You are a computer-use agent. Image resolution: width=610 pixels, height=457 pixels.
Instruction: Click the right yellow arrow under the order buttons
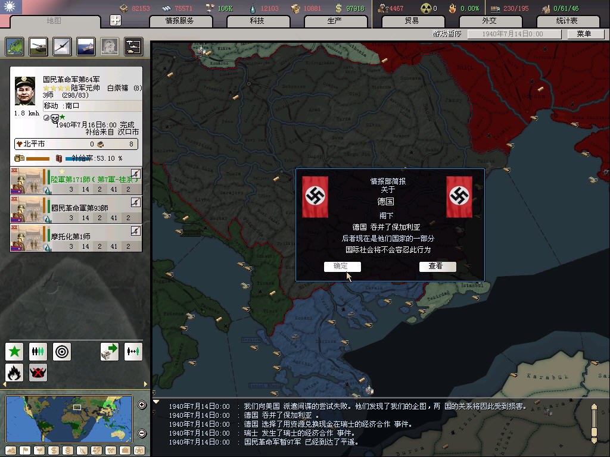pos(145,384)
